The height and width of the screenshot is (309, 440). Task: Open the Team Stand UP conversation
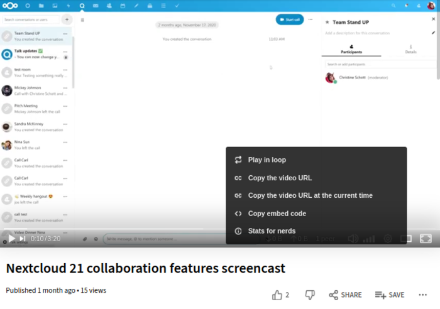click(x=36, y=36)
